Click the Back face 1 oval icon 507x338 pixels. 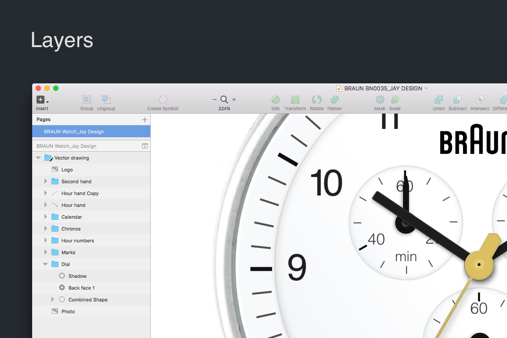pyautogui.click(x=62, y=288)
